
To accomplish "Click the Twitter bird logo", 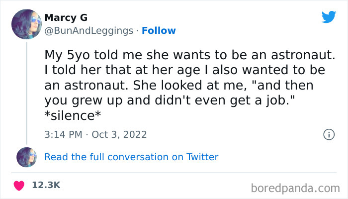I will pos(329,17).
